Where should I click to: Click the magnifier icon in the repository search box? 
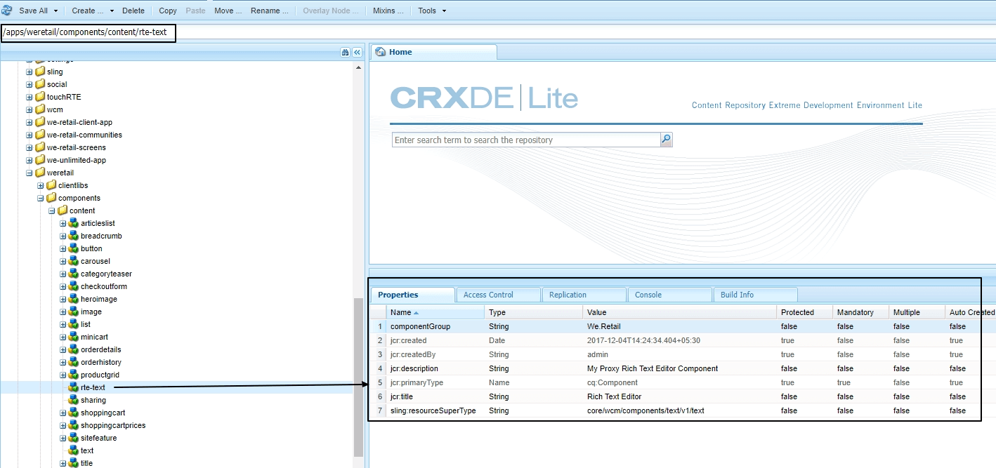[x=665, y=140]
